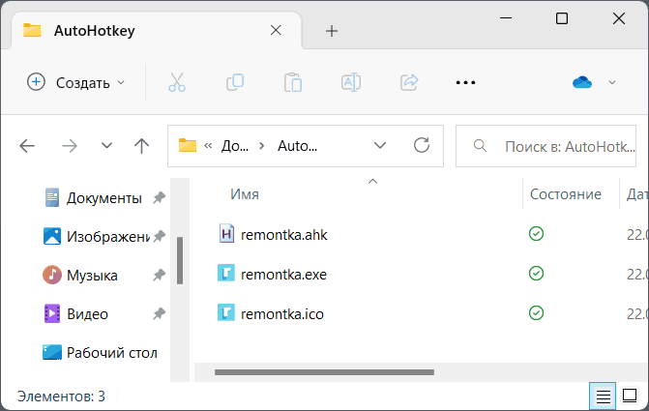The height and width of the screenshot is (411, 649).
Task: Click the magnifier search icon
Action: tap(480, 146)
